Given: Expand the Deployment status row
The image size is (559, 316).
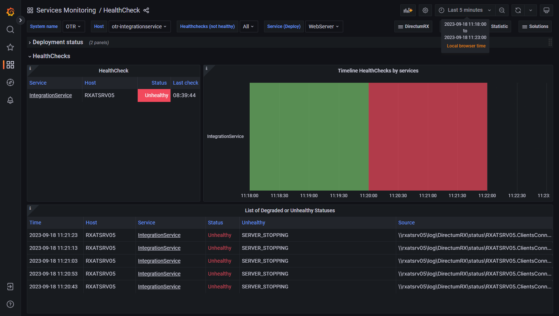Looking at the screenshot, I should click(57, 42).
